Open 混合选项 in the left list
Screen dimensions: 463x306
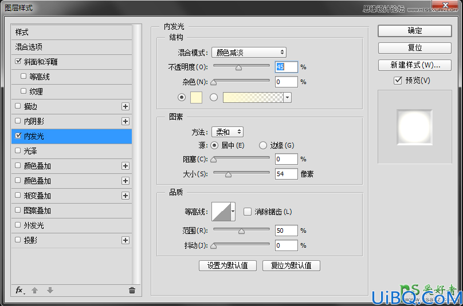coord(72,47)
